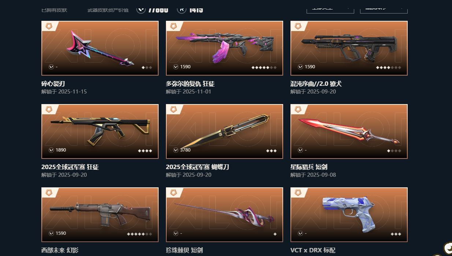Click the badge icon on VCT x DRX 标配 card

pyautogui.click(x=298, y=193)
